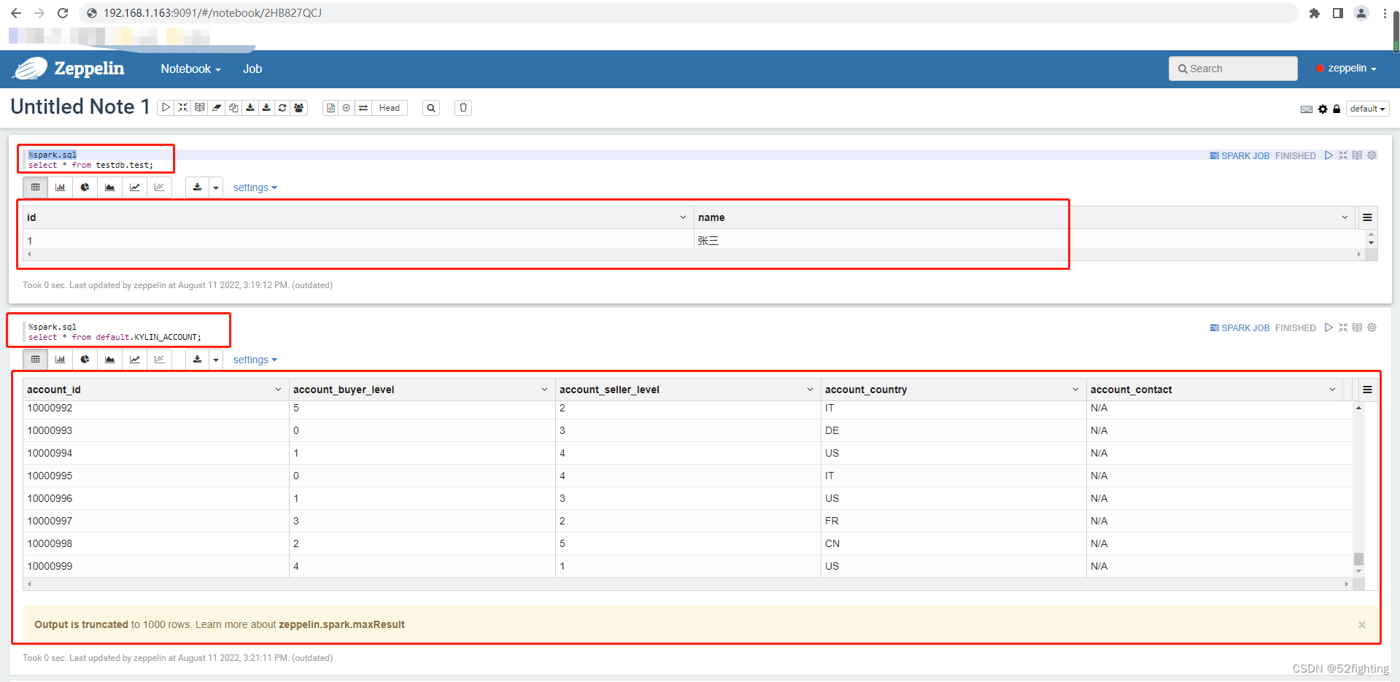Click compare revisions arrows icon
The image size is (1400, 682).
pyautogui.click(x=363, y=108)
